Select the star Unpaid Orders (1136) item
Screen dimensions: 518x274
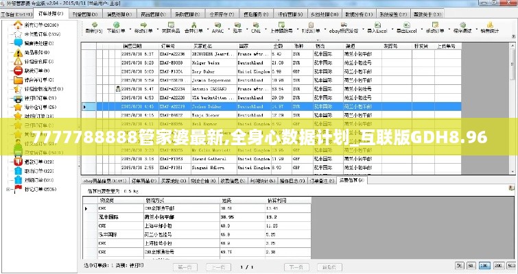point(37,34)
